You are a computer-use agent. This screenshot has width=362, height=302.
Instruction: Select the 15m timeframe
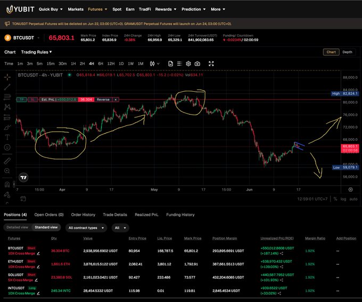click(x=51, y=63)
